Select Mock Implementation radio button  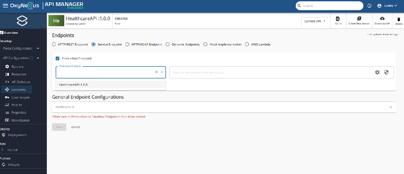(205, 44)
